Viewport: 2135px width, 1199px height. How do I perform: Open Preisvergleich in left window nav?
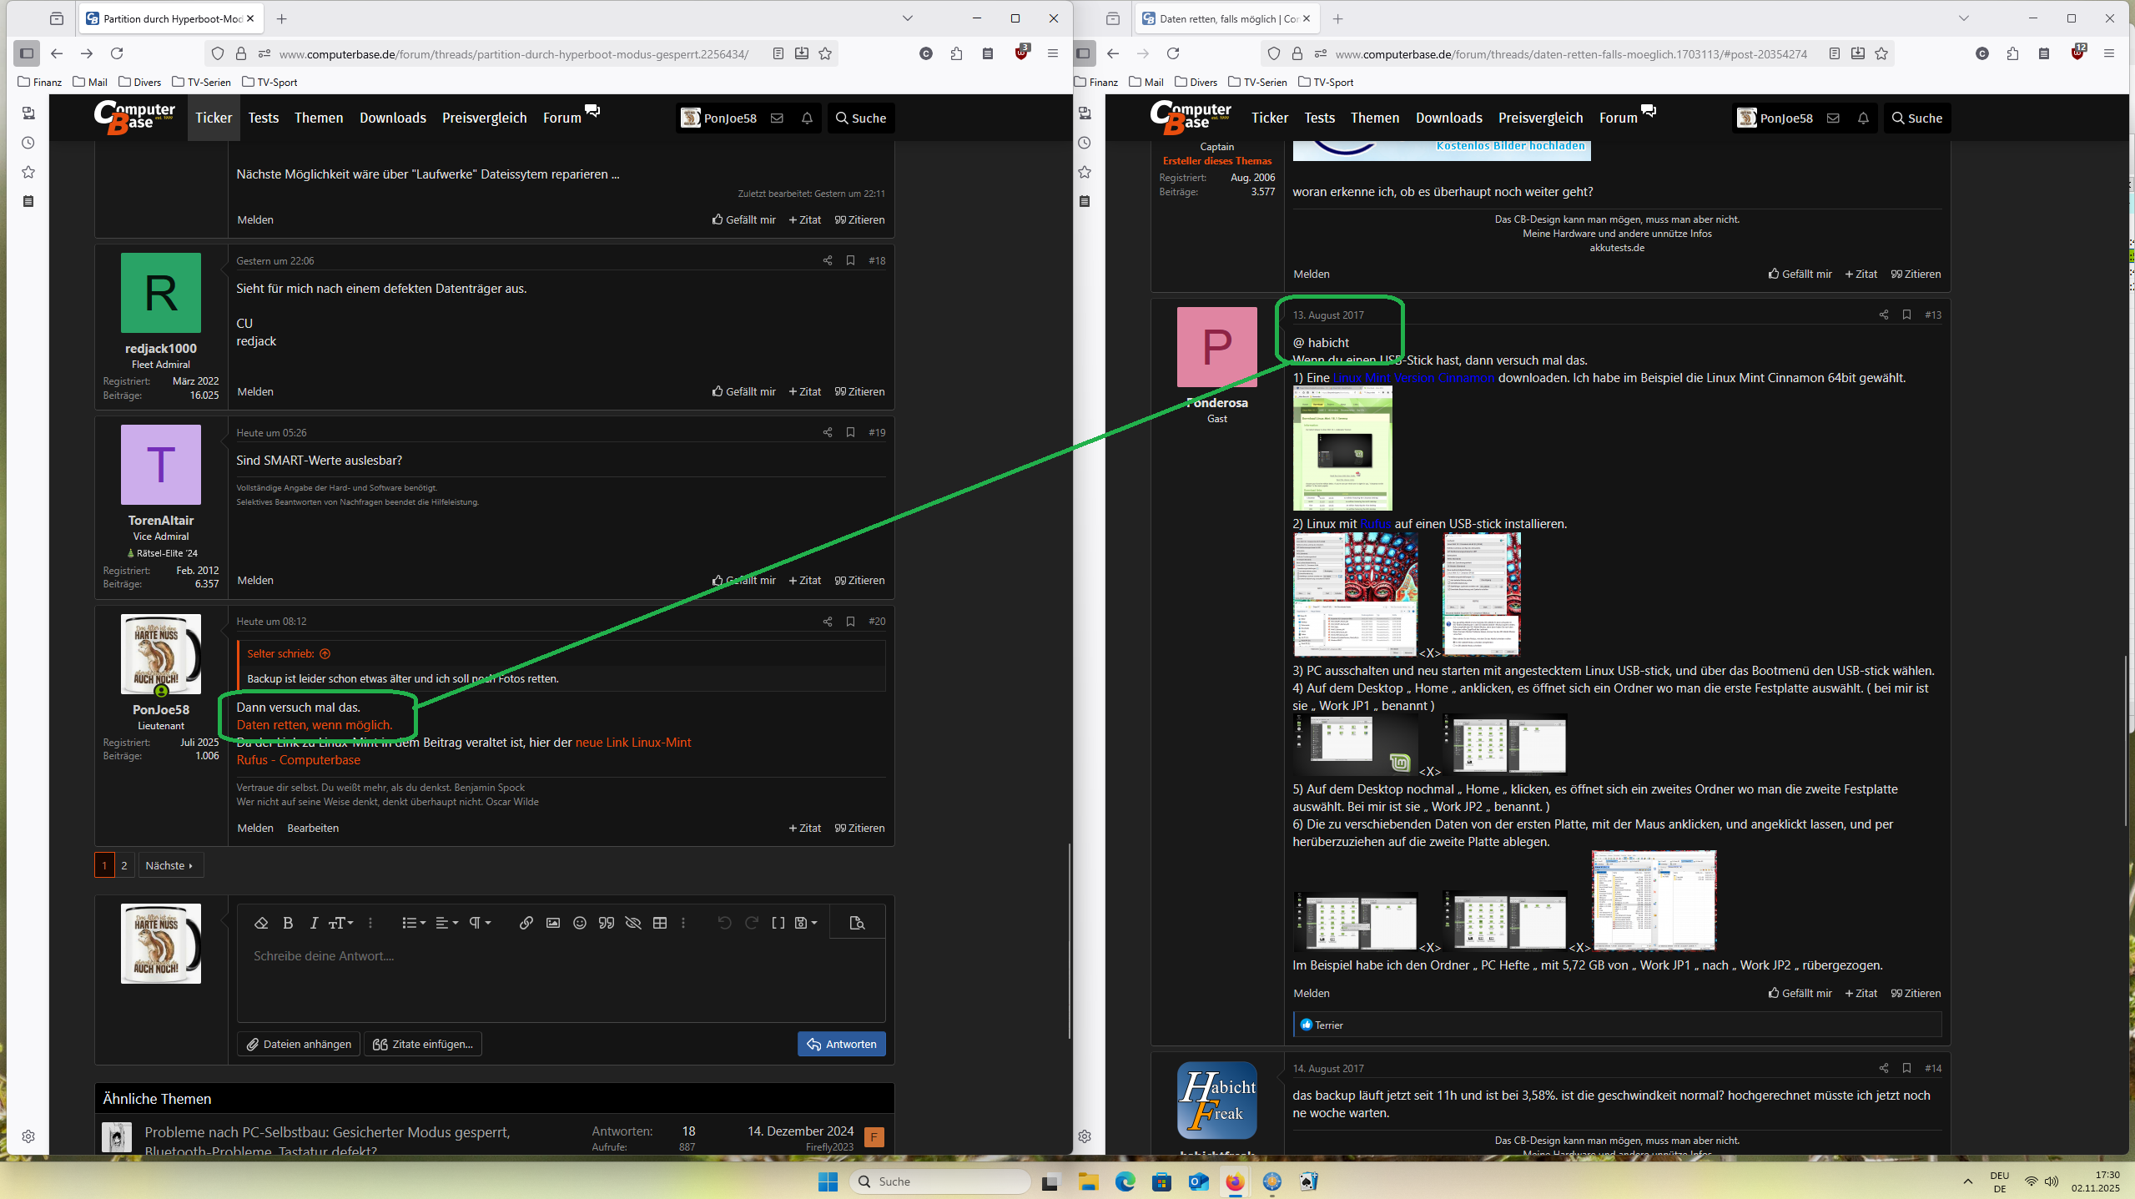(x=484, y=118)
